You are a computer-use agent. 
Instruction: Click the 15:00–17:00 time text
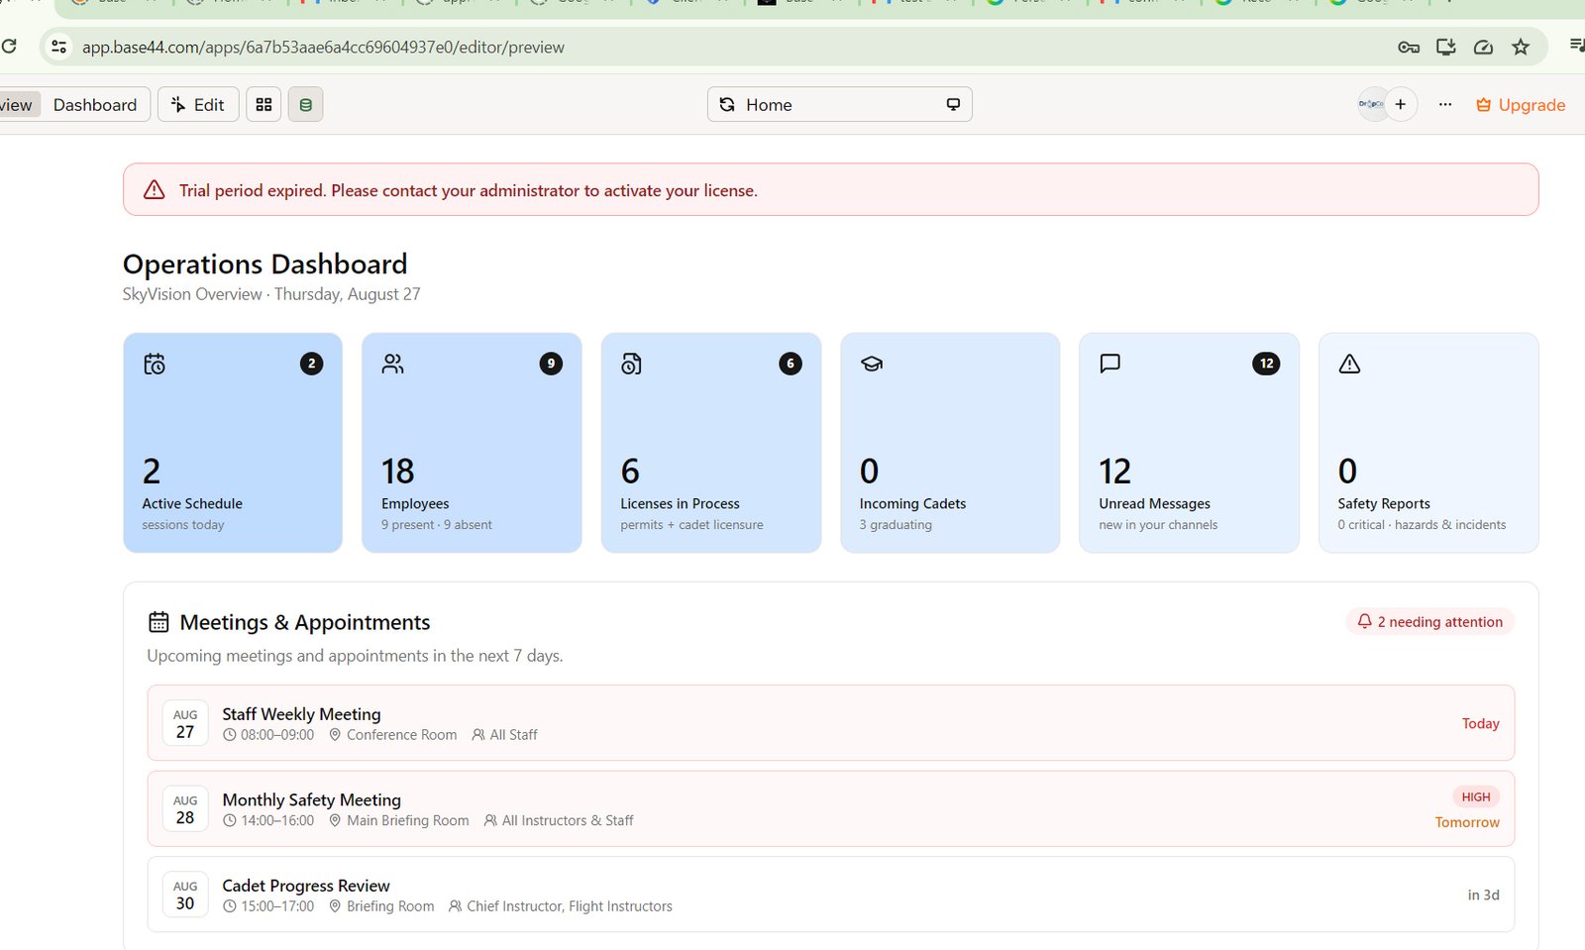pos(277,906)
